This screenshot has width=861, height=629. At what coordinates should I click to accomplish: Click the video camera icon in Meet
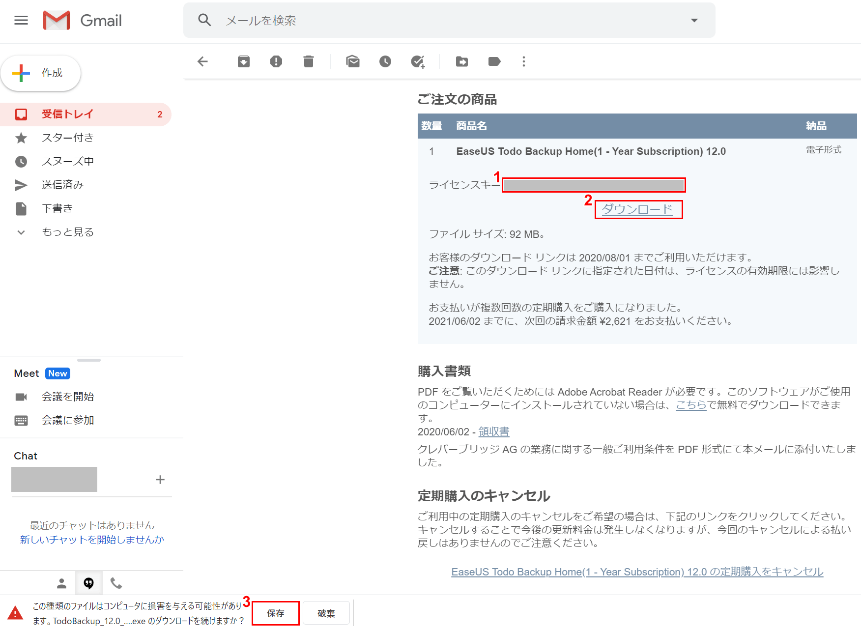[21, 397]
